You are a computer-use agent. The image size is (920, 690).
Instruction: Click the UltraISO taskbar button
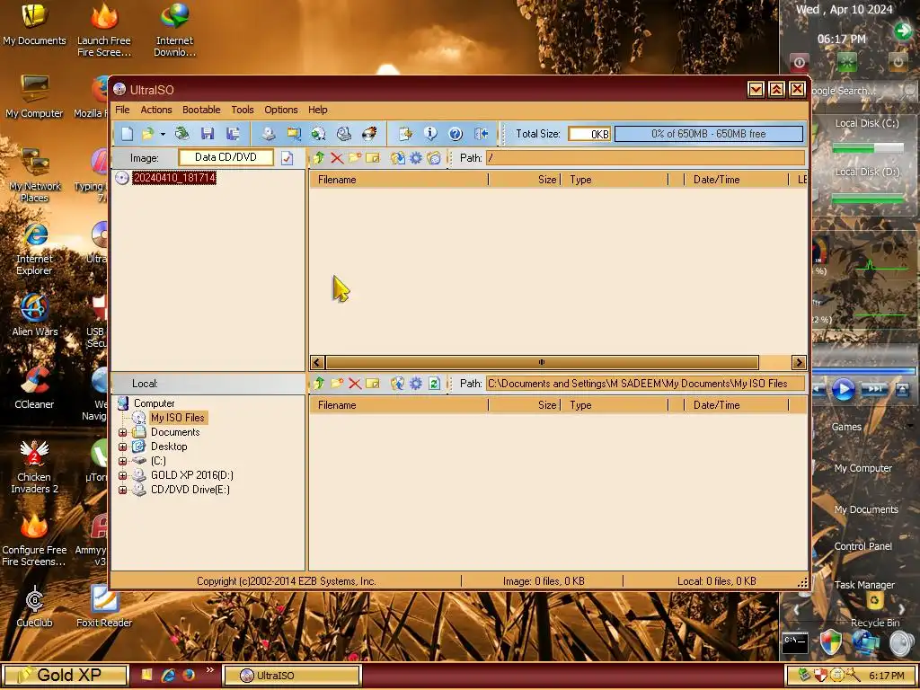pos(292,676)
